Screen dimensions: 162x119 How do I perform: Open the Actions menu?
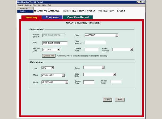pos(28,5)
